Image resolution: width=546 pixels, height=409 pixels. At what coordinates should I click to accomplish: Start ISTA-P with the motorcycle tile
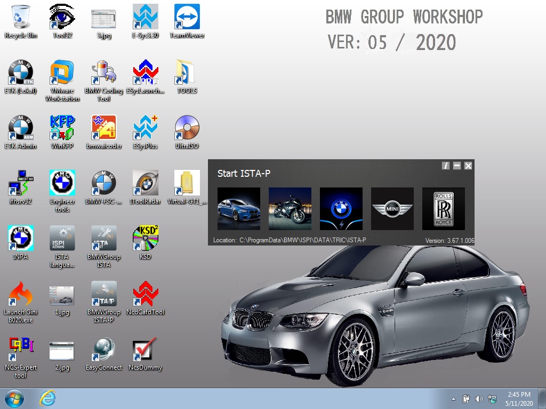[290, 209]
